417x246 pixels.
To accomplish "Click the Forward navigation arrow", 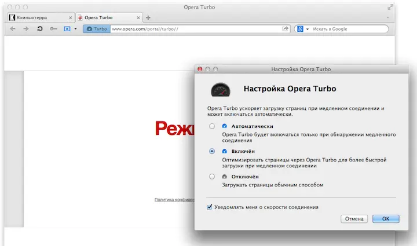I will click(x=26, y=29).
